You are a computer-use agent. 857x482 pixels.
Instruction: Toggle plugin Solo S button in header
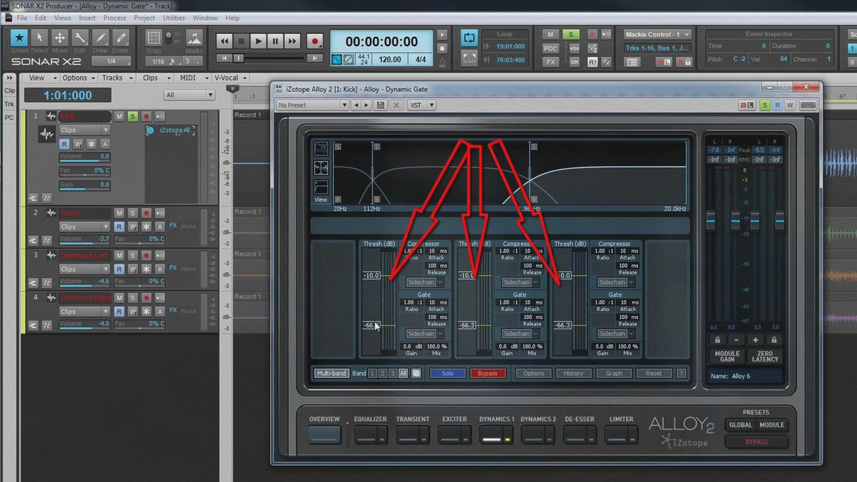765,105
